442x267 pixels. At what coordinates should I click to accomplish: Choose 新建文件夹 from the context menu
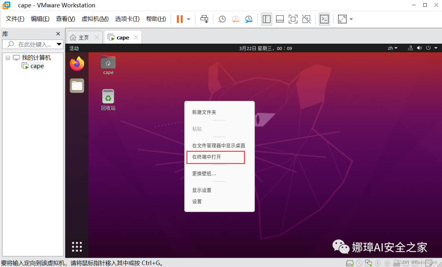[x=204, y=112]
